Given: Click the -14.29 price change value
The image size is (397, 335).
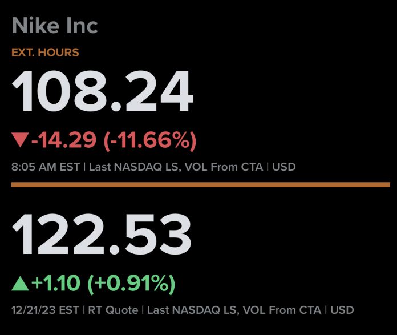Looking at the screenshot, I should [x=64, y=139].
